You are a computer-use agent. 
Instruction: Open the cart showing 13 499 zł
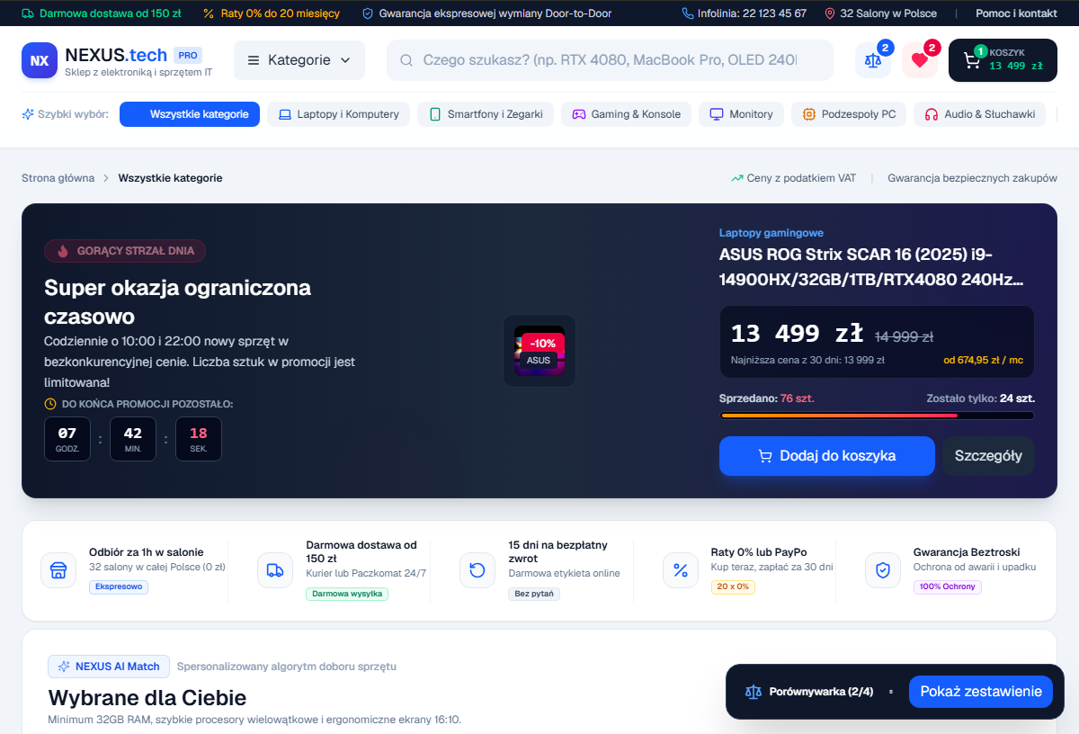click(x=1003, y=60)
